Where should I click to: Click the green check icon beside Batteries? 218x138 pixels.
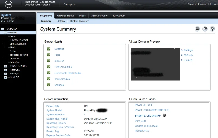49,49
